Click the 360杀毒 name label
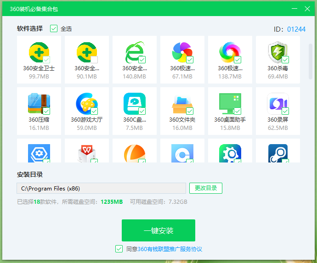317x263 pixels. click(278, 68)
